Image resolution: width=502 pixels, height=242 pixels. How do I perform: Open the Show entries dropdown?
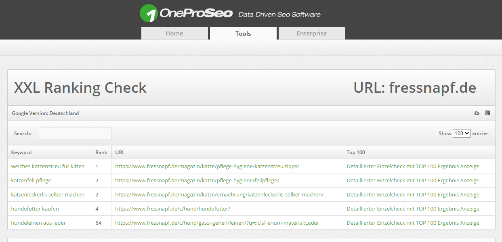click(462, 133)
